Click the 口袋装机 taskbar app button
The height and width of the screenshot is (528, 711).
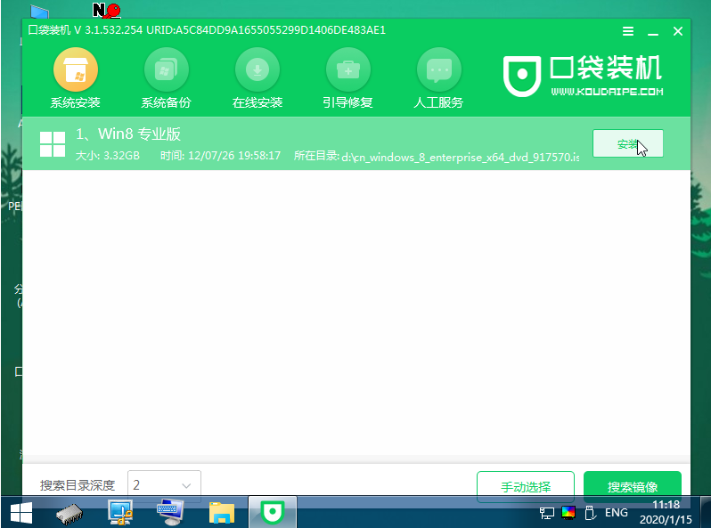(273, 512)
